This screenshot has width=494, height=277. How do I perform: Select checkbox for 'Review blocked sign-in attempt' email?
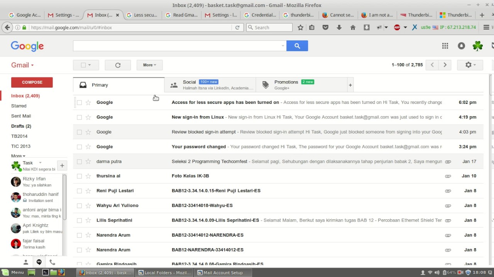[x=80, y=132]
